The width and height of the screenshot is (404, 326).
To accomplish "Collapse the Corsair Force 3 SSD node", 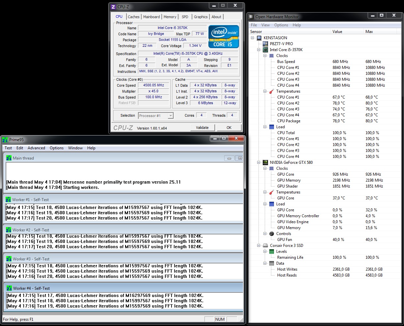I will coord(259,246).
